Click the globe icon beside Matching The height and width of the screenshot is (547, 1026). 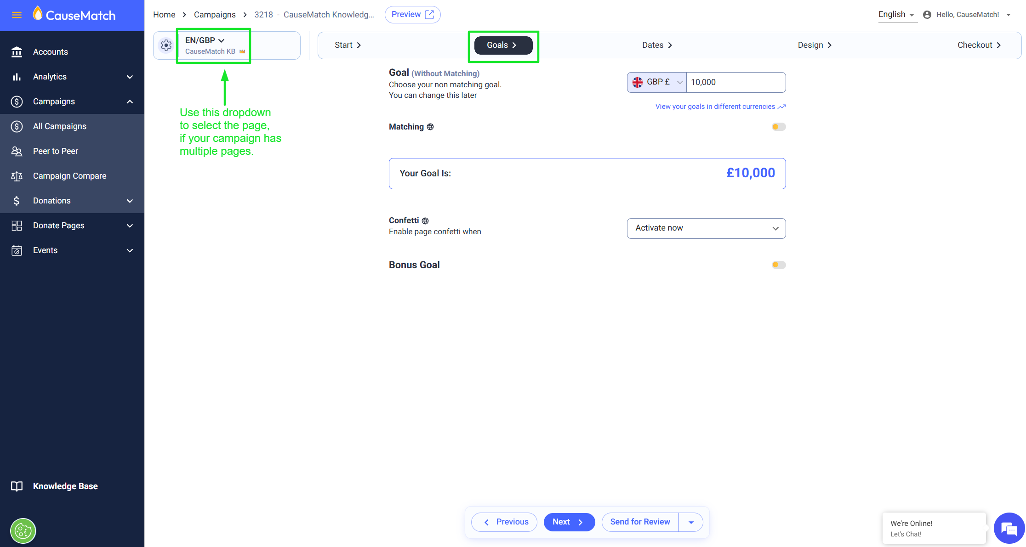click(x=430, y=127)
